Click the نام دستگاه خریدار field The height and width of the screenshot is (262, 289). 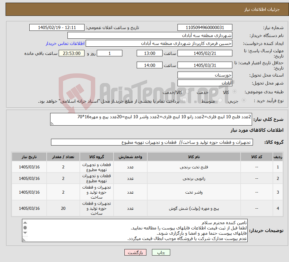[x=150, y=36]
